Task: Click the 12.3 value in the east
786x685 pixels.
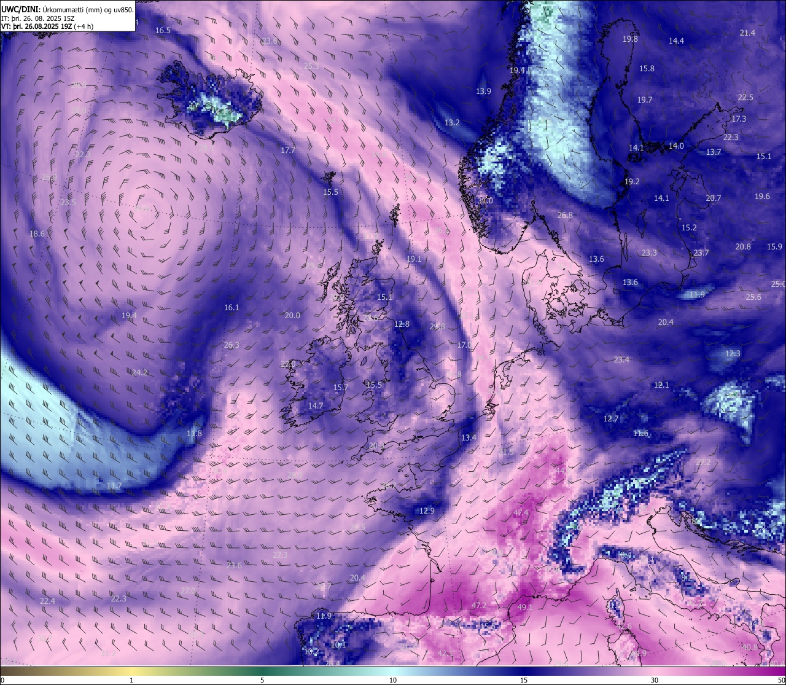Action: [733, 354]
